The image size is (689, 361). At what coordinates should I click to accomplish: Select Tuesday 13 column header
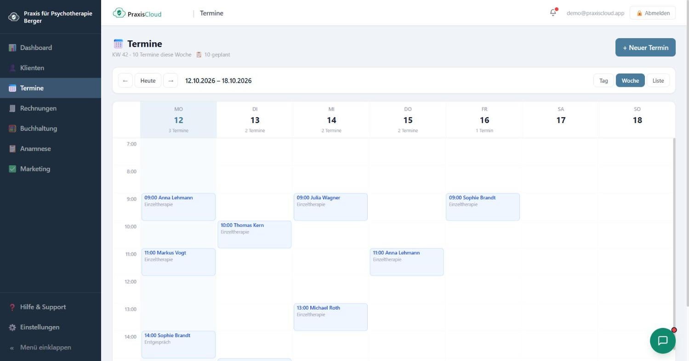[x=255, y=120]
